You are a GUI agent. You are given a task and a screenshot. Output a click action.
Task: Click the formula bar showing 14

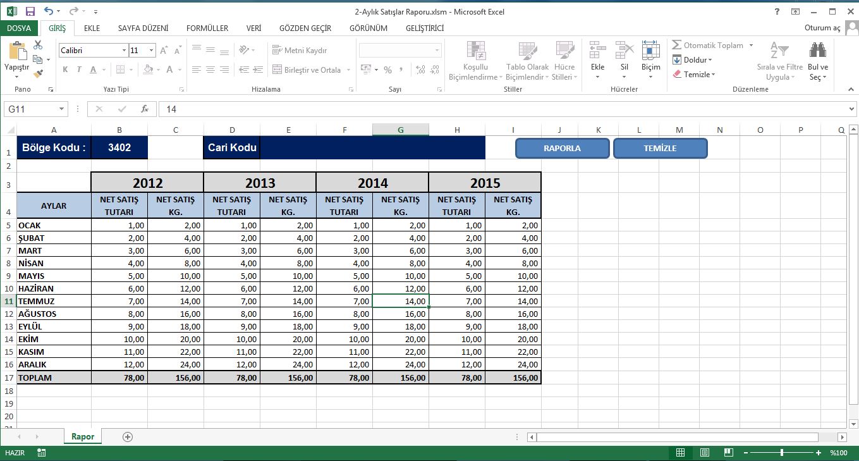click(503, 109)
